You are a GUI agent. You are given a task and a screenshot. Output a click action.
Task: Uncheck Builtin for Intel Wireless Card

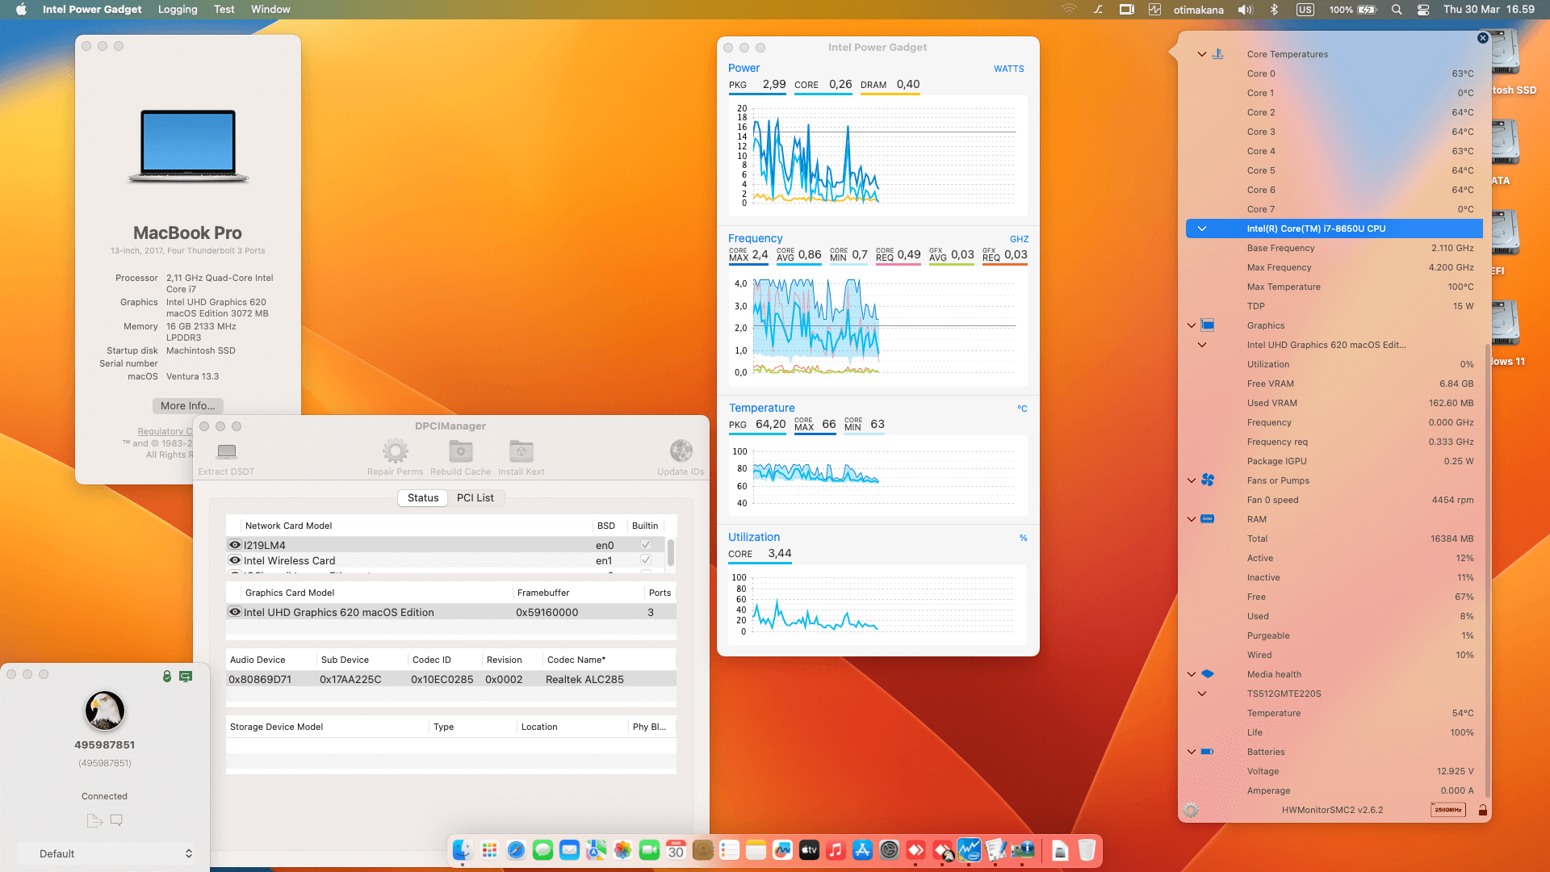644,560
